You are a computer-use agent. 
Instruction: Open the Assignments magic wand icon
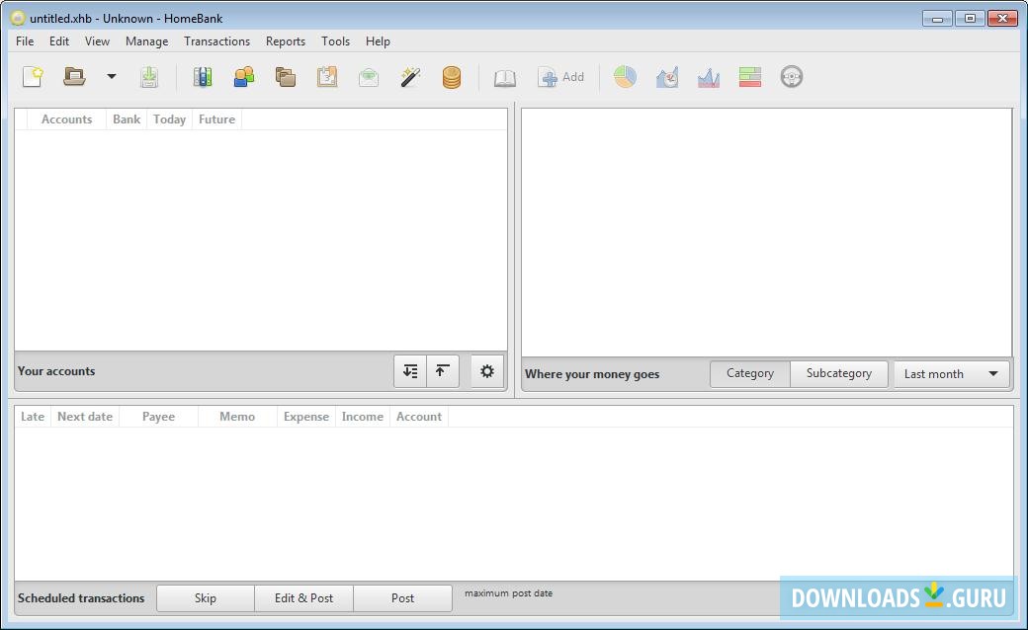click(410, 77)
